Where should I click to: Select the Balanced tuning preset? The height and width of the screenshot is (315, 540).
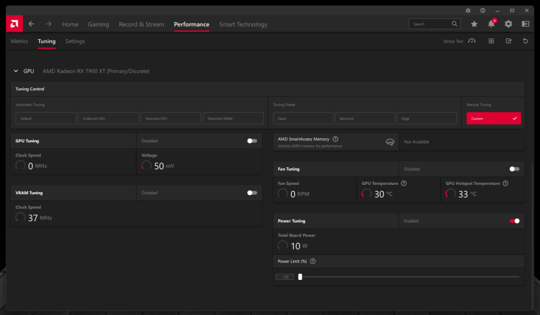(364, 118)
